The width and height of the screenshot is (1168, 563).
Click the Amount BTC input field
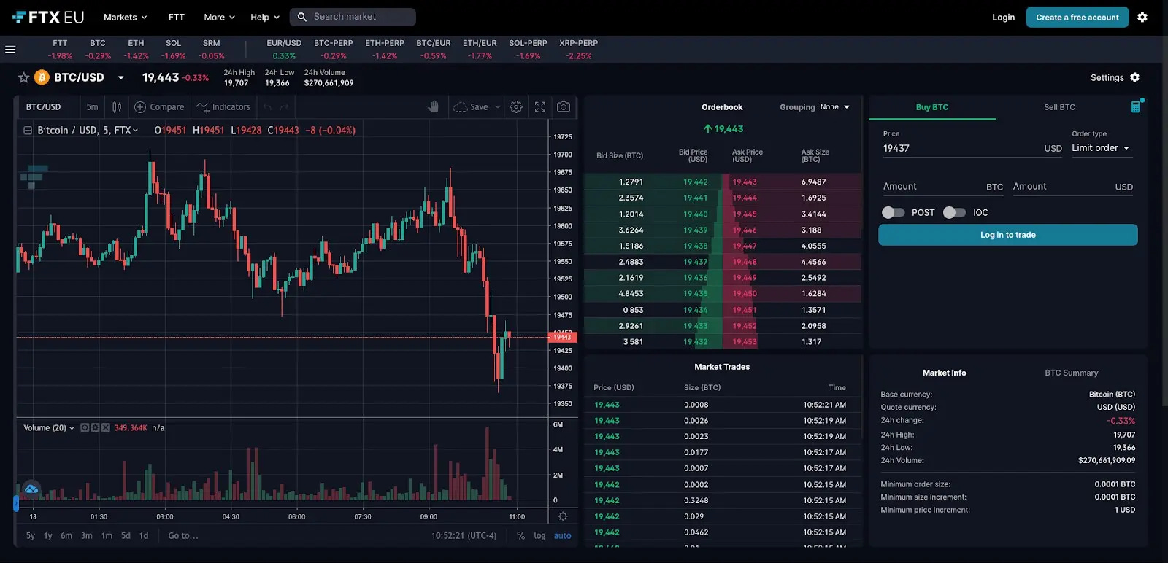942,187
